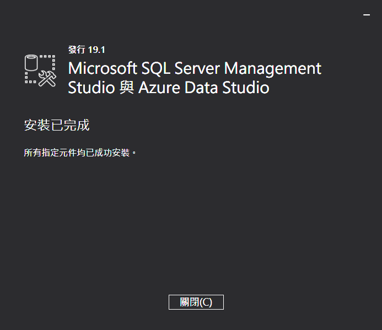Click the database cylinder in the logo
The height and width of the screenshot is (330, 382).
tap(32, 63)
